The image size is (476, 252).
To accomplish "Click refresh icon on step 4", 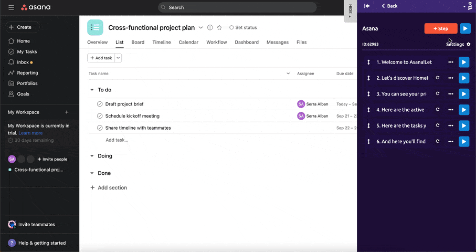I will (x=438, y=109).
